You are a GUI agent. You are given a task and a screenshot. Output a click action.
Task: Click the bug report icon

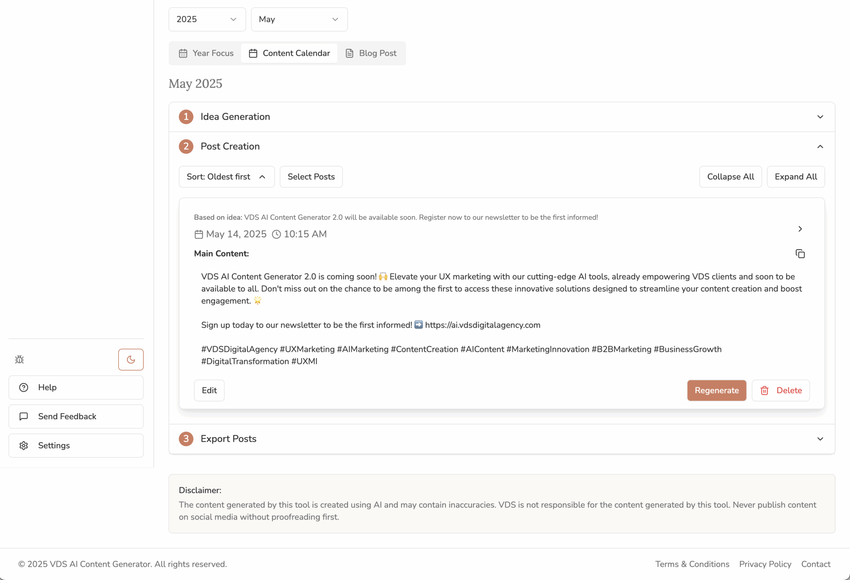pyautogui.click(x=19, y=359)
